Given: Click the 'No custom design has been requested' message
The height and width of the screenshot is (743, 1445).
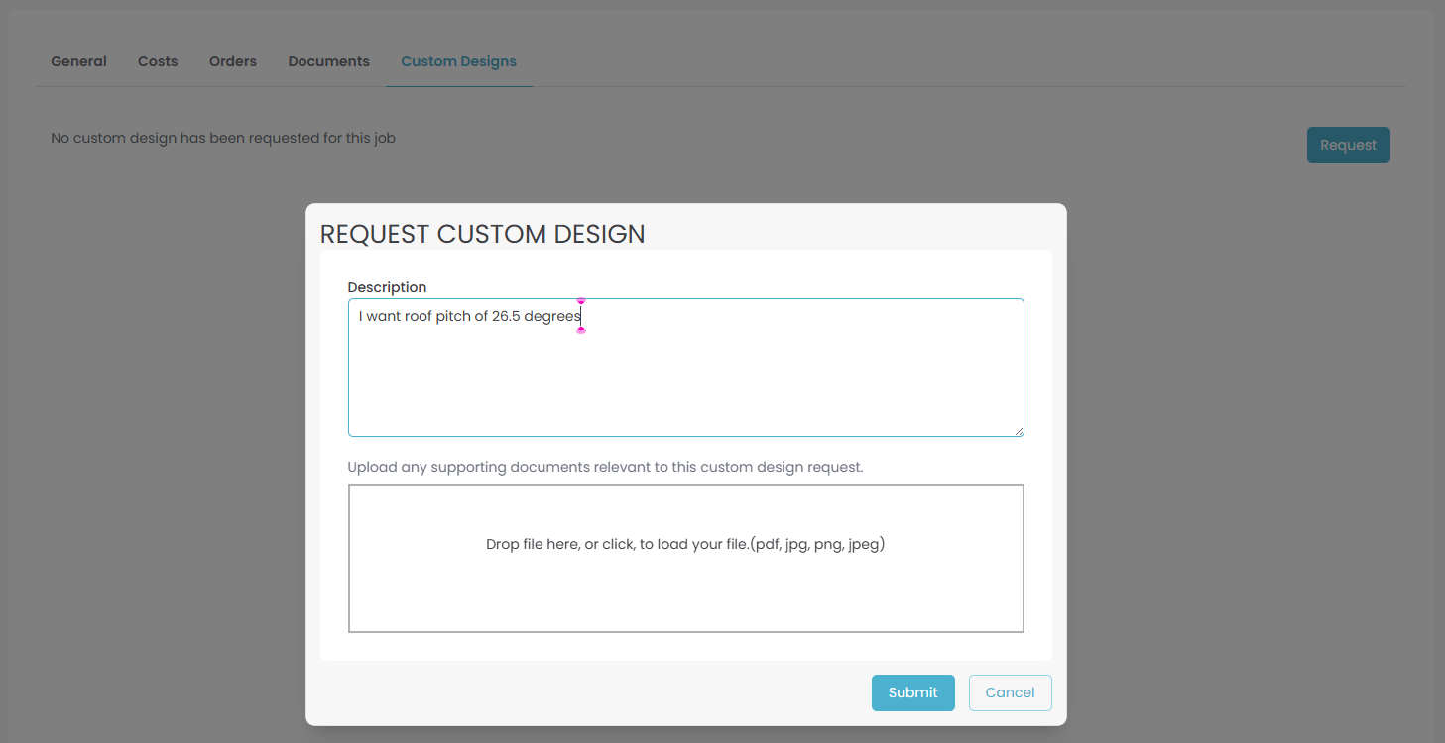Looking at the screenshot, I should click(x=223, y=138).
